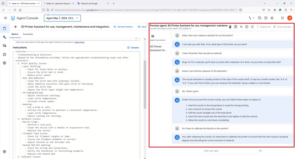
Task: Open the list all tabs dropdown
Action: click(x=265, y=3)
